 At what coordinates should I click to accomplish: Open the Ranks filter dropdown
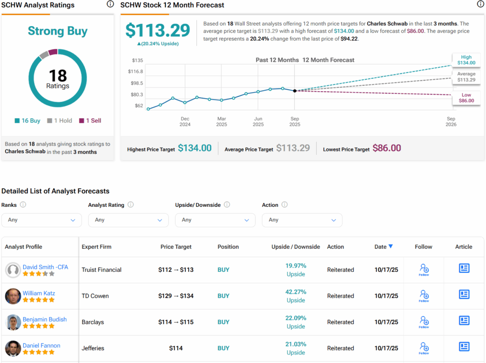[42, 220]
